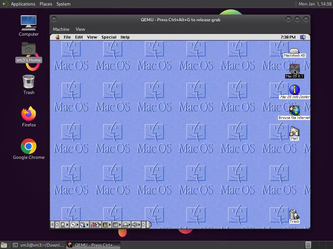Click the QEMU taskbar button
This screenshot has width=333, height=249.
[93, 245]
